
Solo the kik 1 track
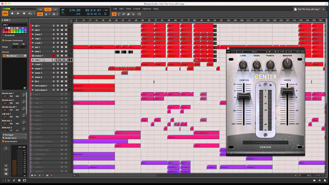pos(58,26)
